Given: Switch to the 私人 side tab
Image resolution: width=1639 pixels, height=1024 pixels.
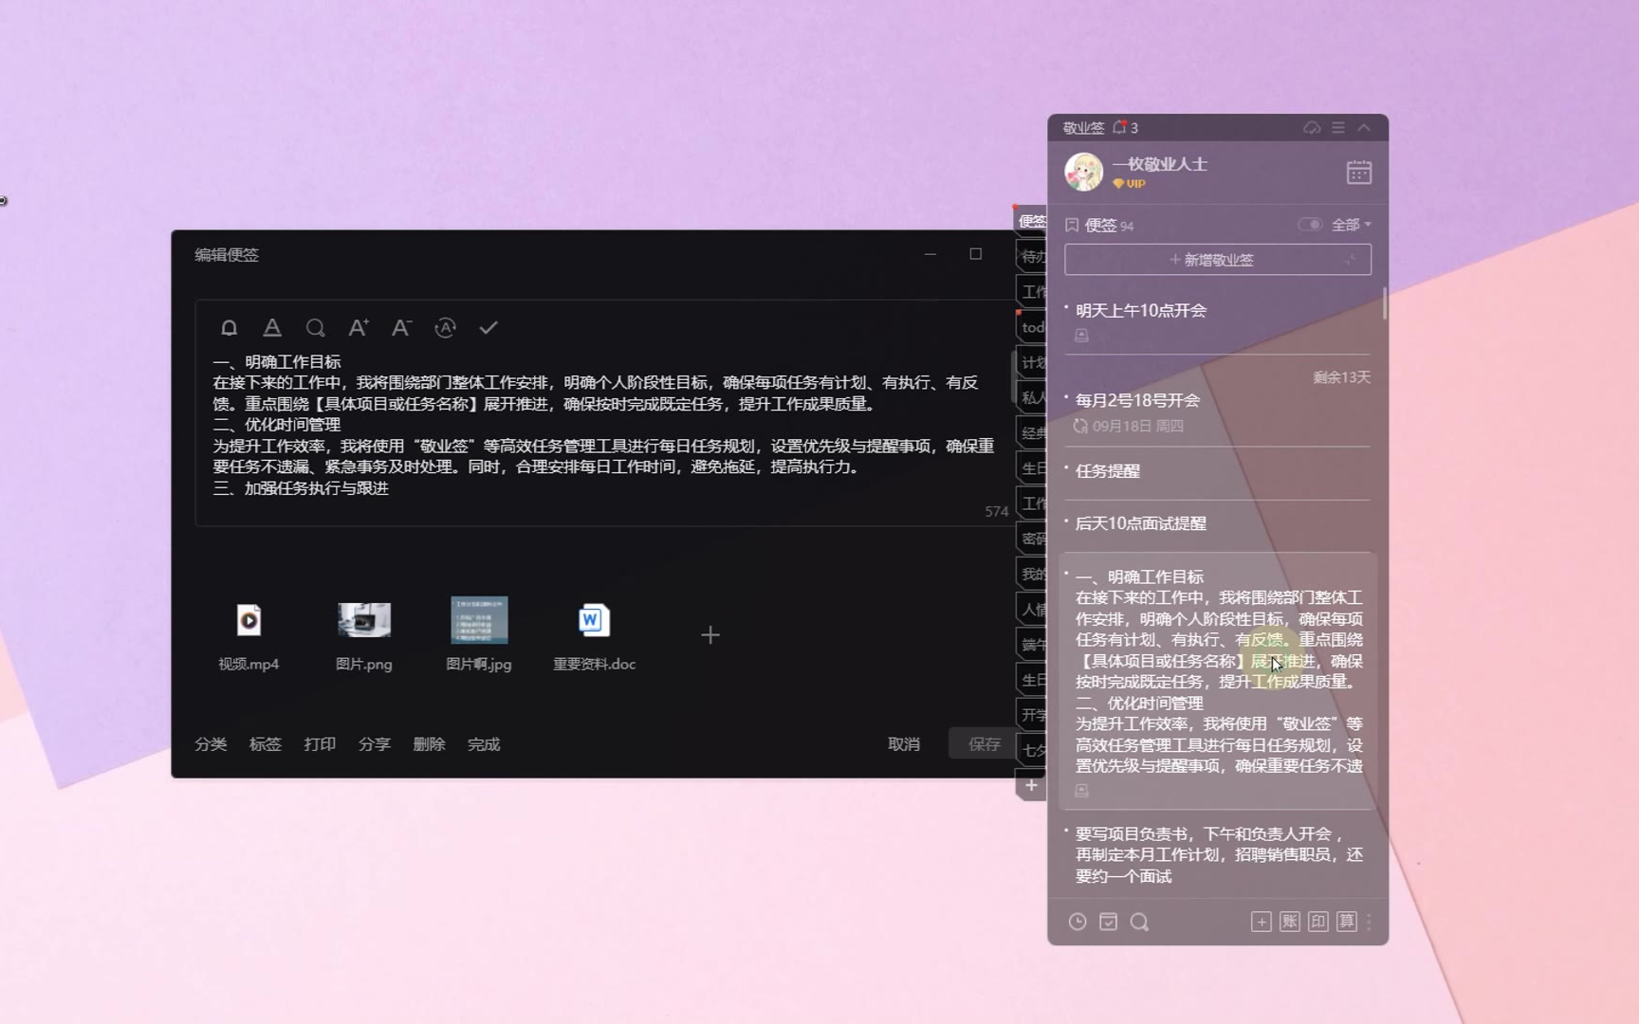Looking at the screenshot, I should (x=1031, y=397).
